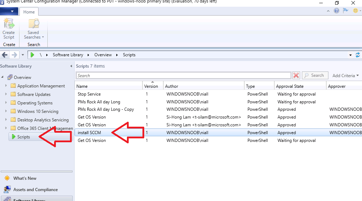This screenshot has width=362, height=201.
Task: Click the Refresh icon beside the address bar
Action: coord(358,55)
